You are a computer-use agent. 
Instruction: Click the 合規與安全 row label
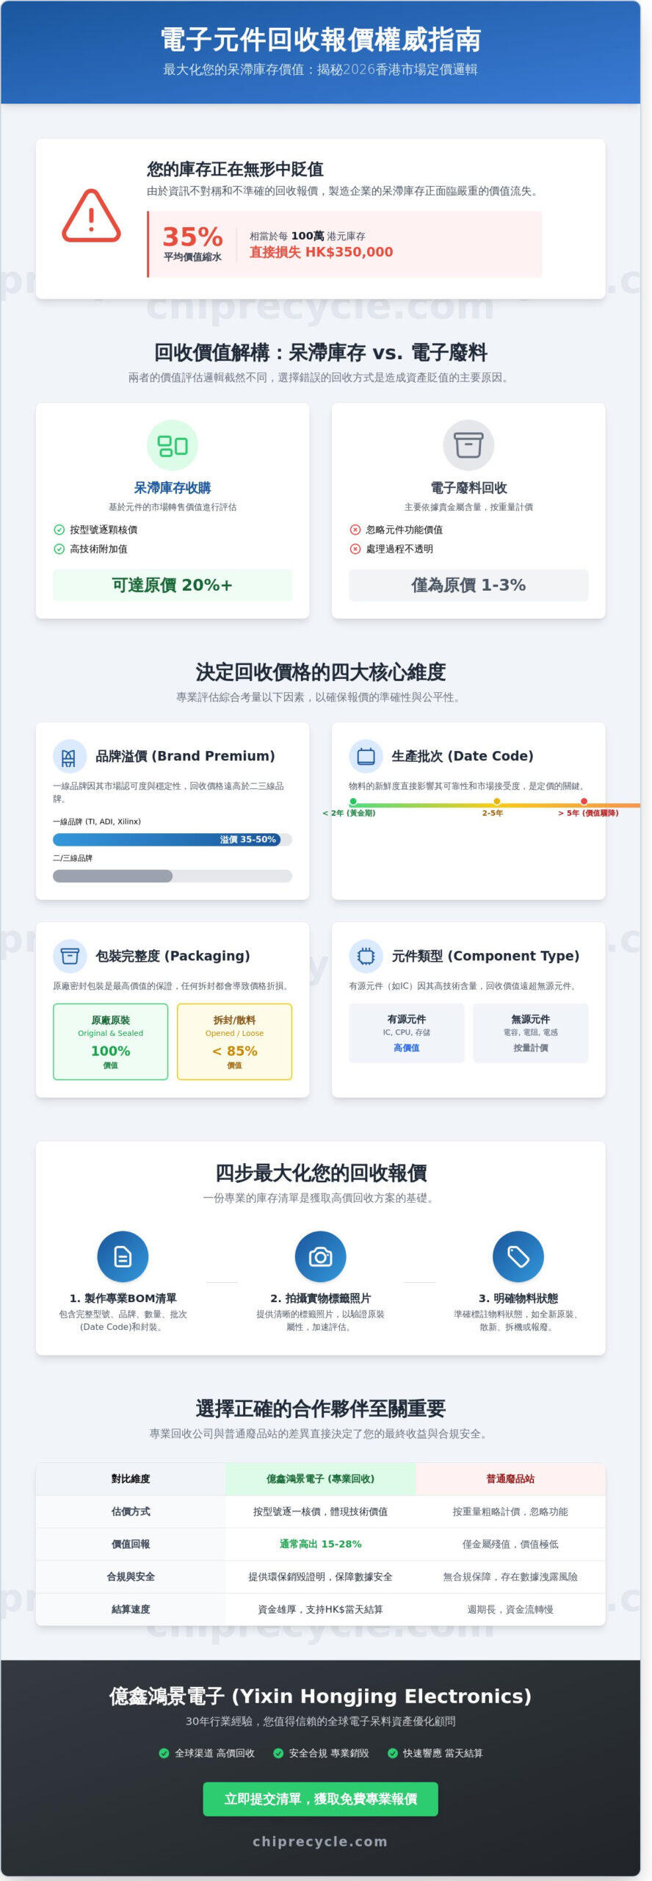coord(131,1577)
